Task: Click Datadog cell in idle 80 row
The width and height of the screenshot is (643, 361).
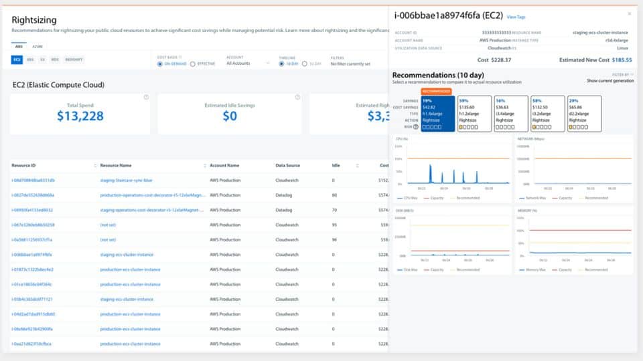Action: coord(284,195)
